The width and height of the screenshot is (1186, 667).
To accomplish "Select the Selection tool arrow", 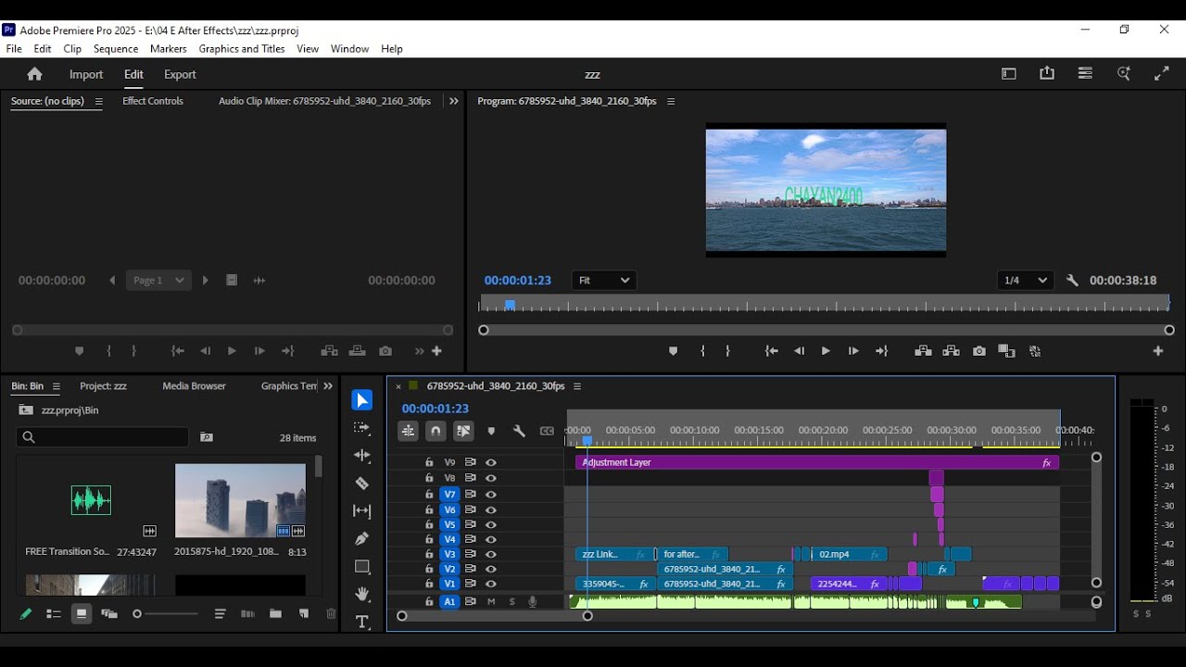I will [x=362, y=400].
